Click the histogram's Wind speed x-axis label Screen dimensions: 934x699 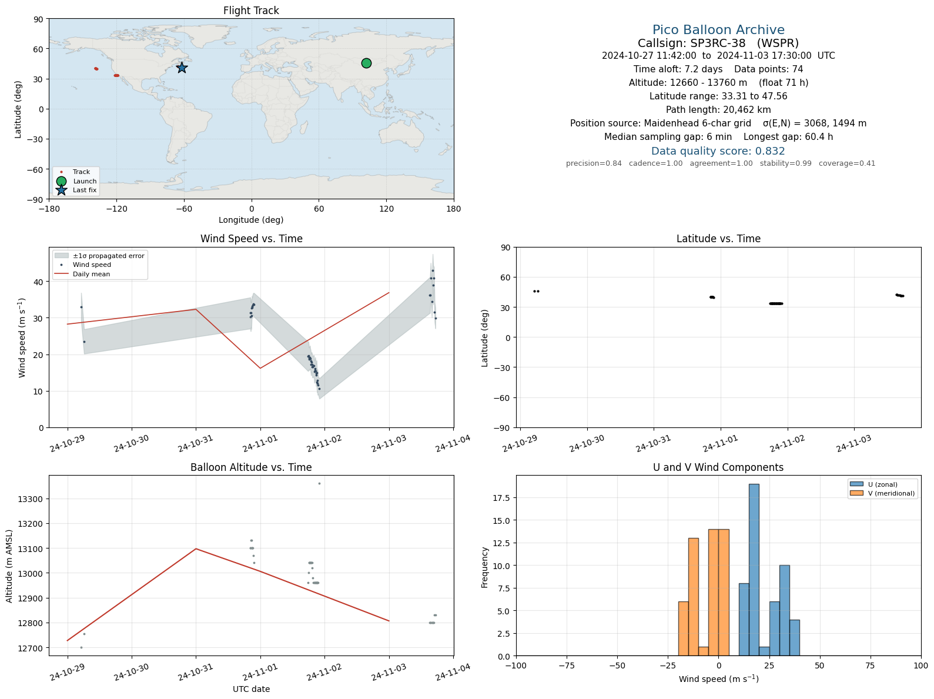point(718,679)
